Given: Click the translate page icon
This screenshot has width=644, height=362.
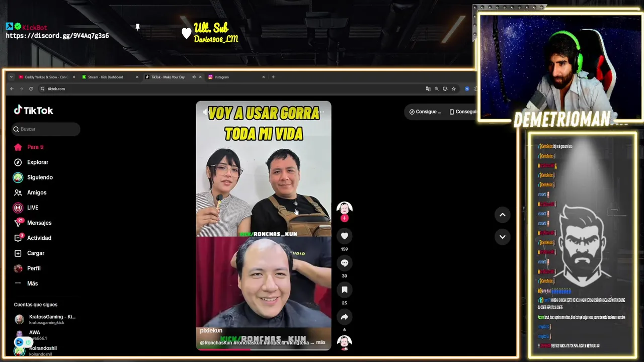Looking at the screenshot, I should point(428,89).
